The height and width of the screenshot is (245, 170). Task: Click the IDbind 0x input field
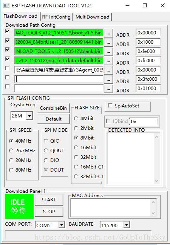point(143,122)
